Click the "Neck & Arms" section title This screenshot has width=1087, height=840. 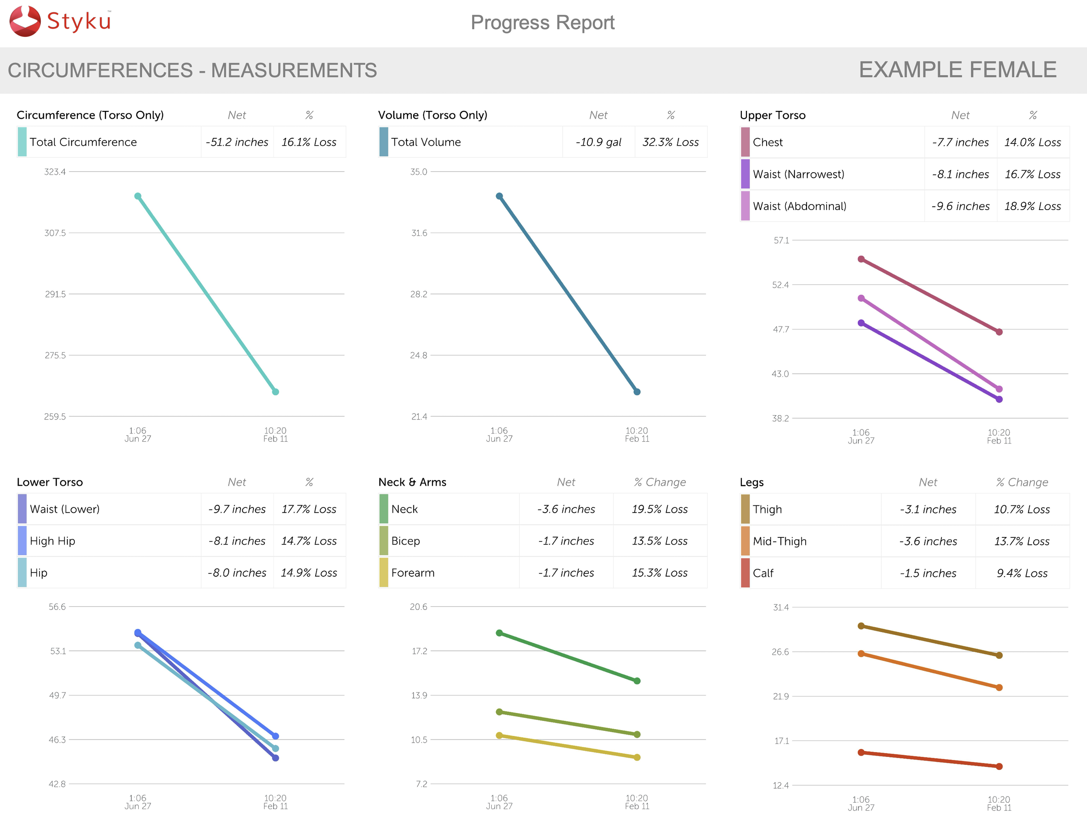click(x=412, y=482)
